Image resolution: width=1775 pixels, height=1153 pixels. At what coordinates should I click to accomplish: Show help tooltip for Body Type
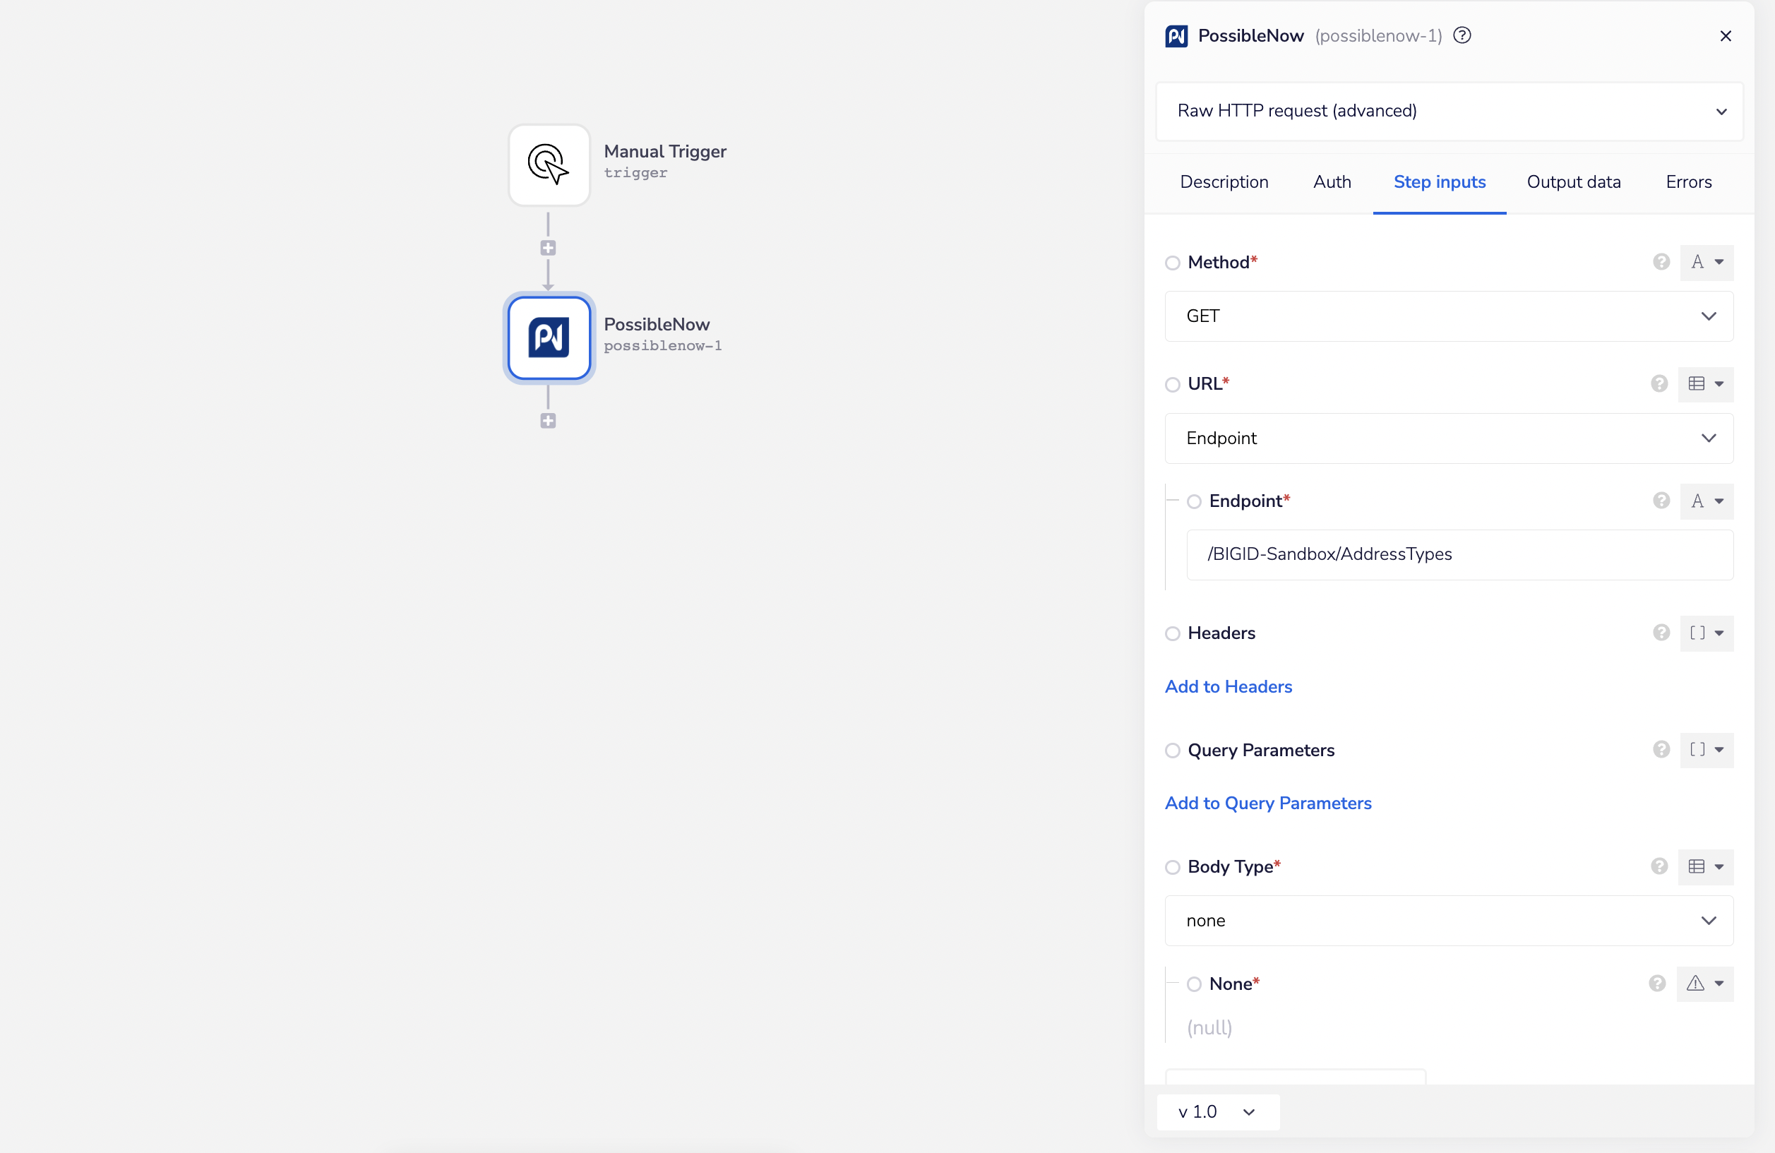[x=1659, y=866]
